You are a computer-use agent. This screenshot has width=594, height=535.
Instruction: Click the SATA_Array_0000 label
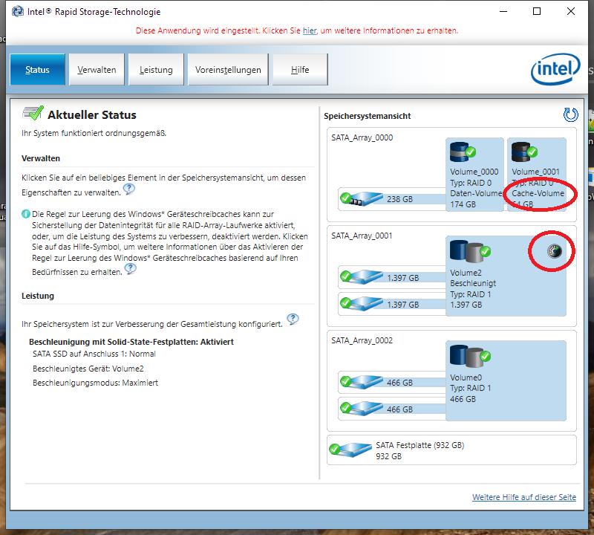tap(362, 137)
